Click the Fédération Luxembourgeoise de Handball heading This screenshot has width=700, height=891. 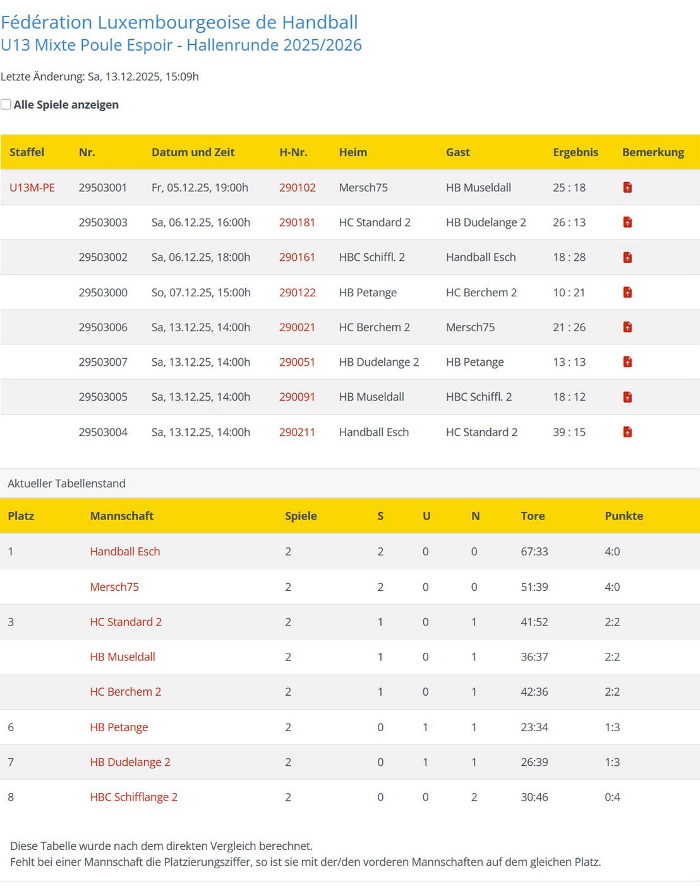click(179, 22)
